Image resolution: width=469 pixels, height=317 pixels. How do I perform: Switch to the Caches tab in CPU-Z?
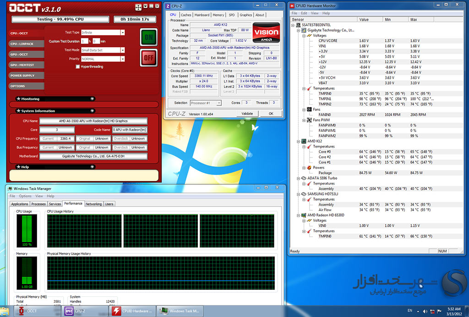pyautogui.click(x=186, y=15)
